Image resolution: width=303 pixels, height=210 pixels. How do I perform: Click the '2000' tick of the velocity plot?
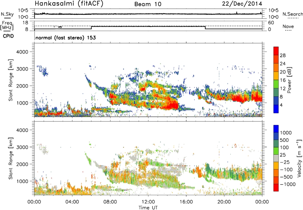(22, 164)
